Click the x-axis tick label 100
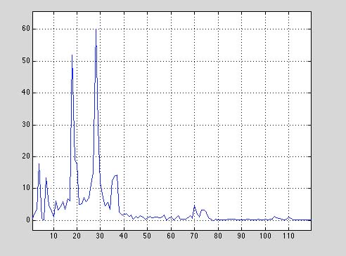This screenshot has height=256, width=346. [265, 236]
